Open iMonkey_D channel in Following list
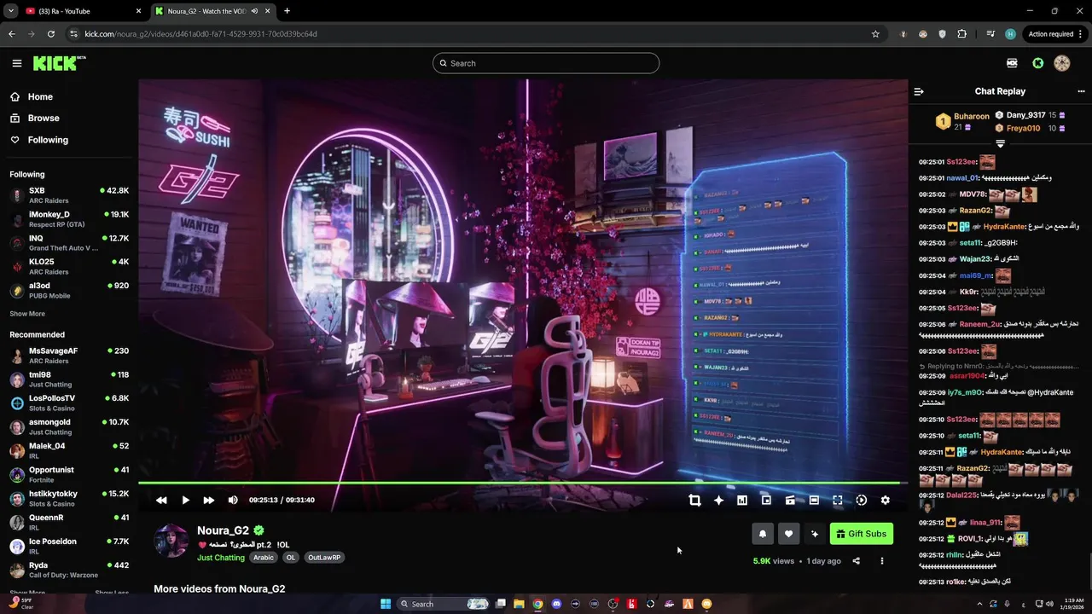 [70, 218]
